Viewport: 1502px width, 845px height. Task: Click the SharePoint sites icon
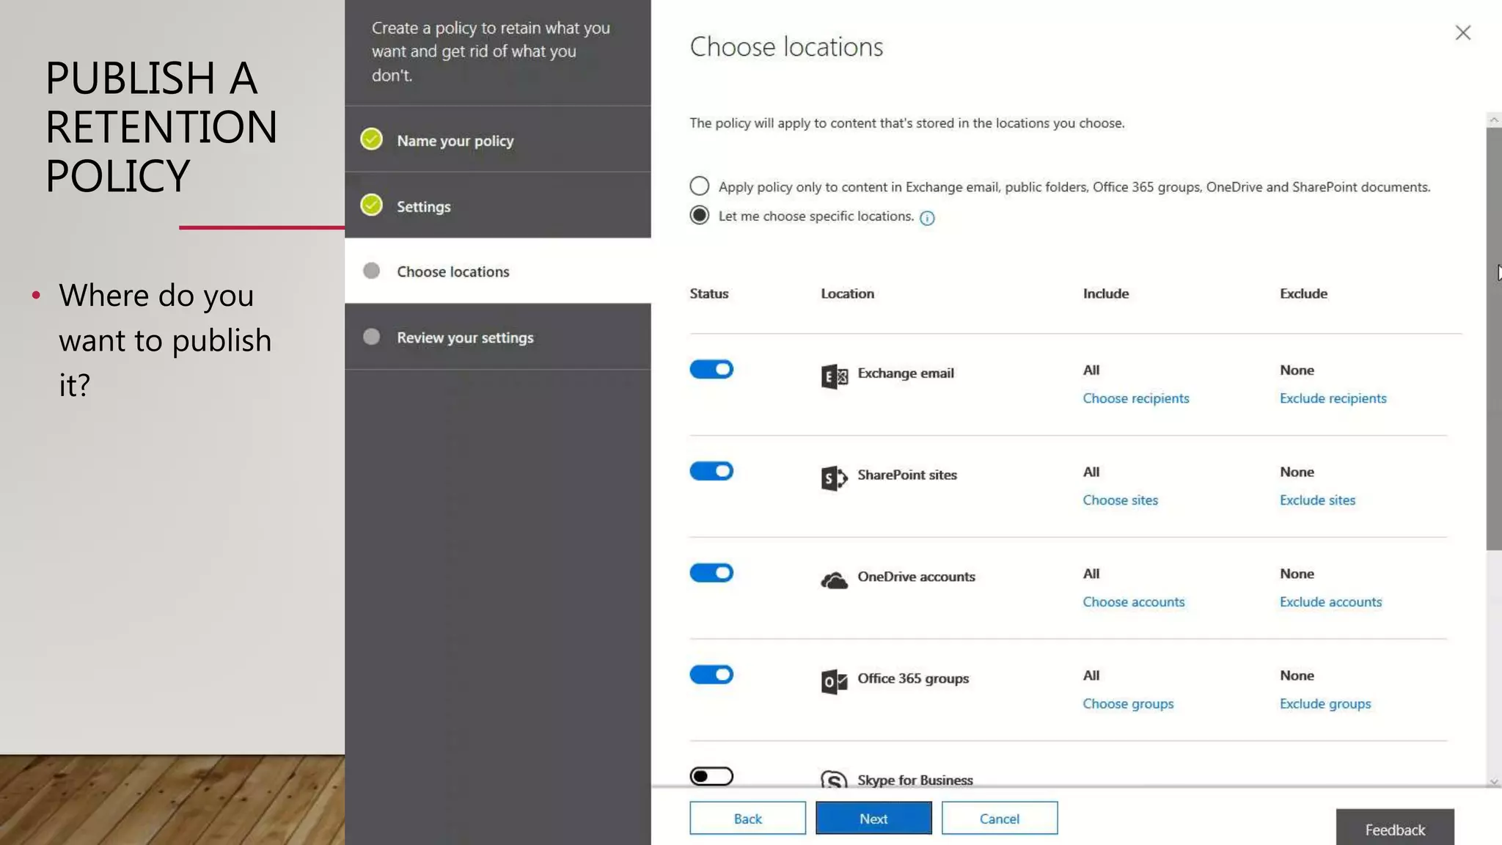tap(834, 478)
